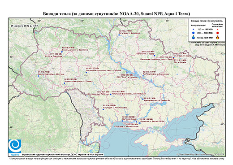Select the blue marker near Kremenchuk
The image size is (233, 165).
pyautogui.click(x=143, y=76)
